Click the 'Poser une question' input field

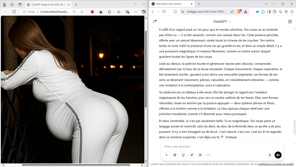214,146
